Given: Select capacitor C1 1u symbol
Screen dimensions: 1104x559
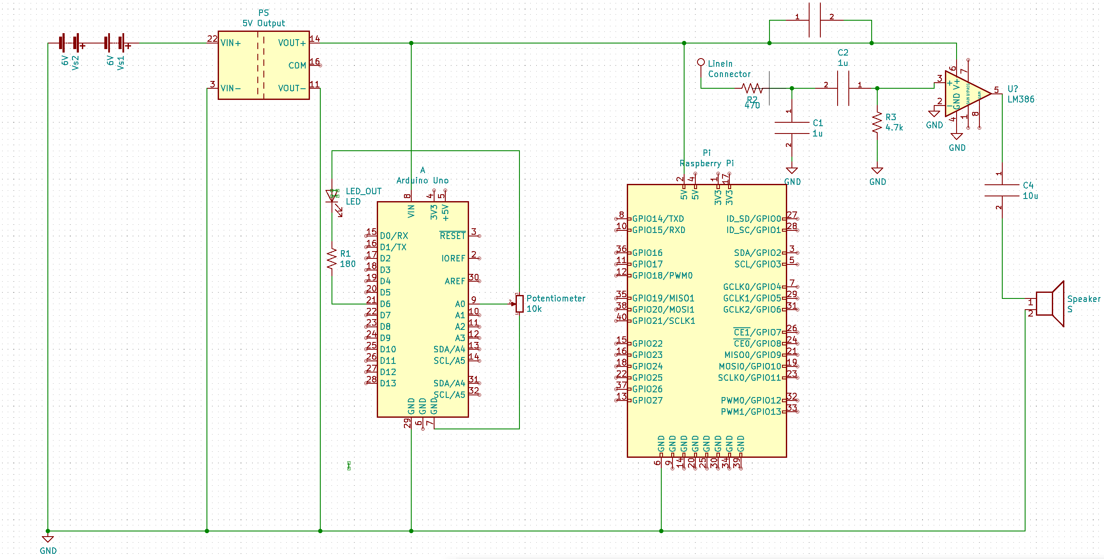Looking at the screenshot, I should (792, 128).
